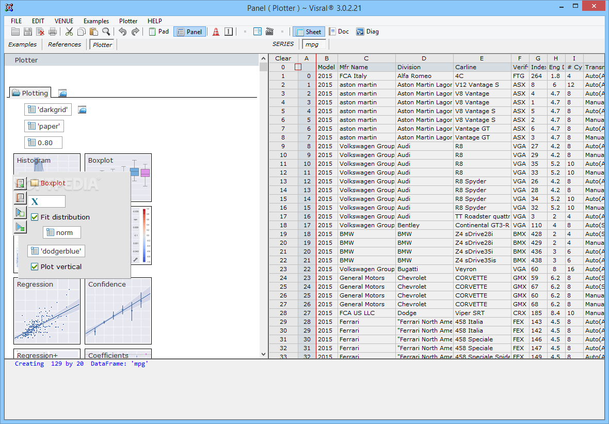Click the traffic cone icon
609x424 pixels.
click(x=216, y=32)
